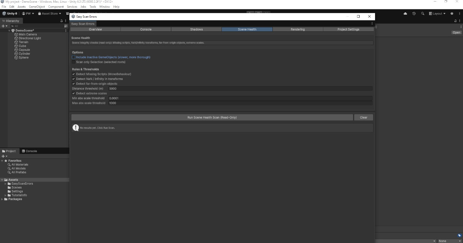The width and height of the screenshot is (463, 243).
Task: Collapse the Favorites foldout arrow
Action: click(x=2, y=160)
